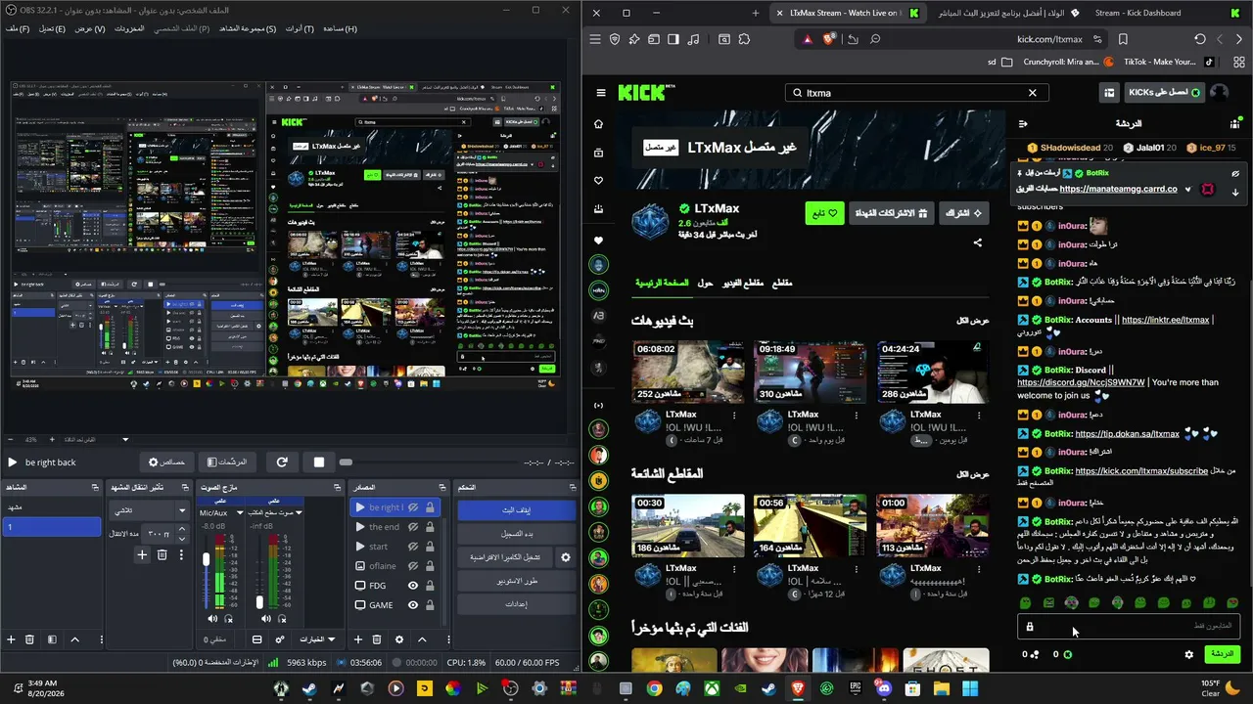Add a new source in OBS

click(356, 639)
